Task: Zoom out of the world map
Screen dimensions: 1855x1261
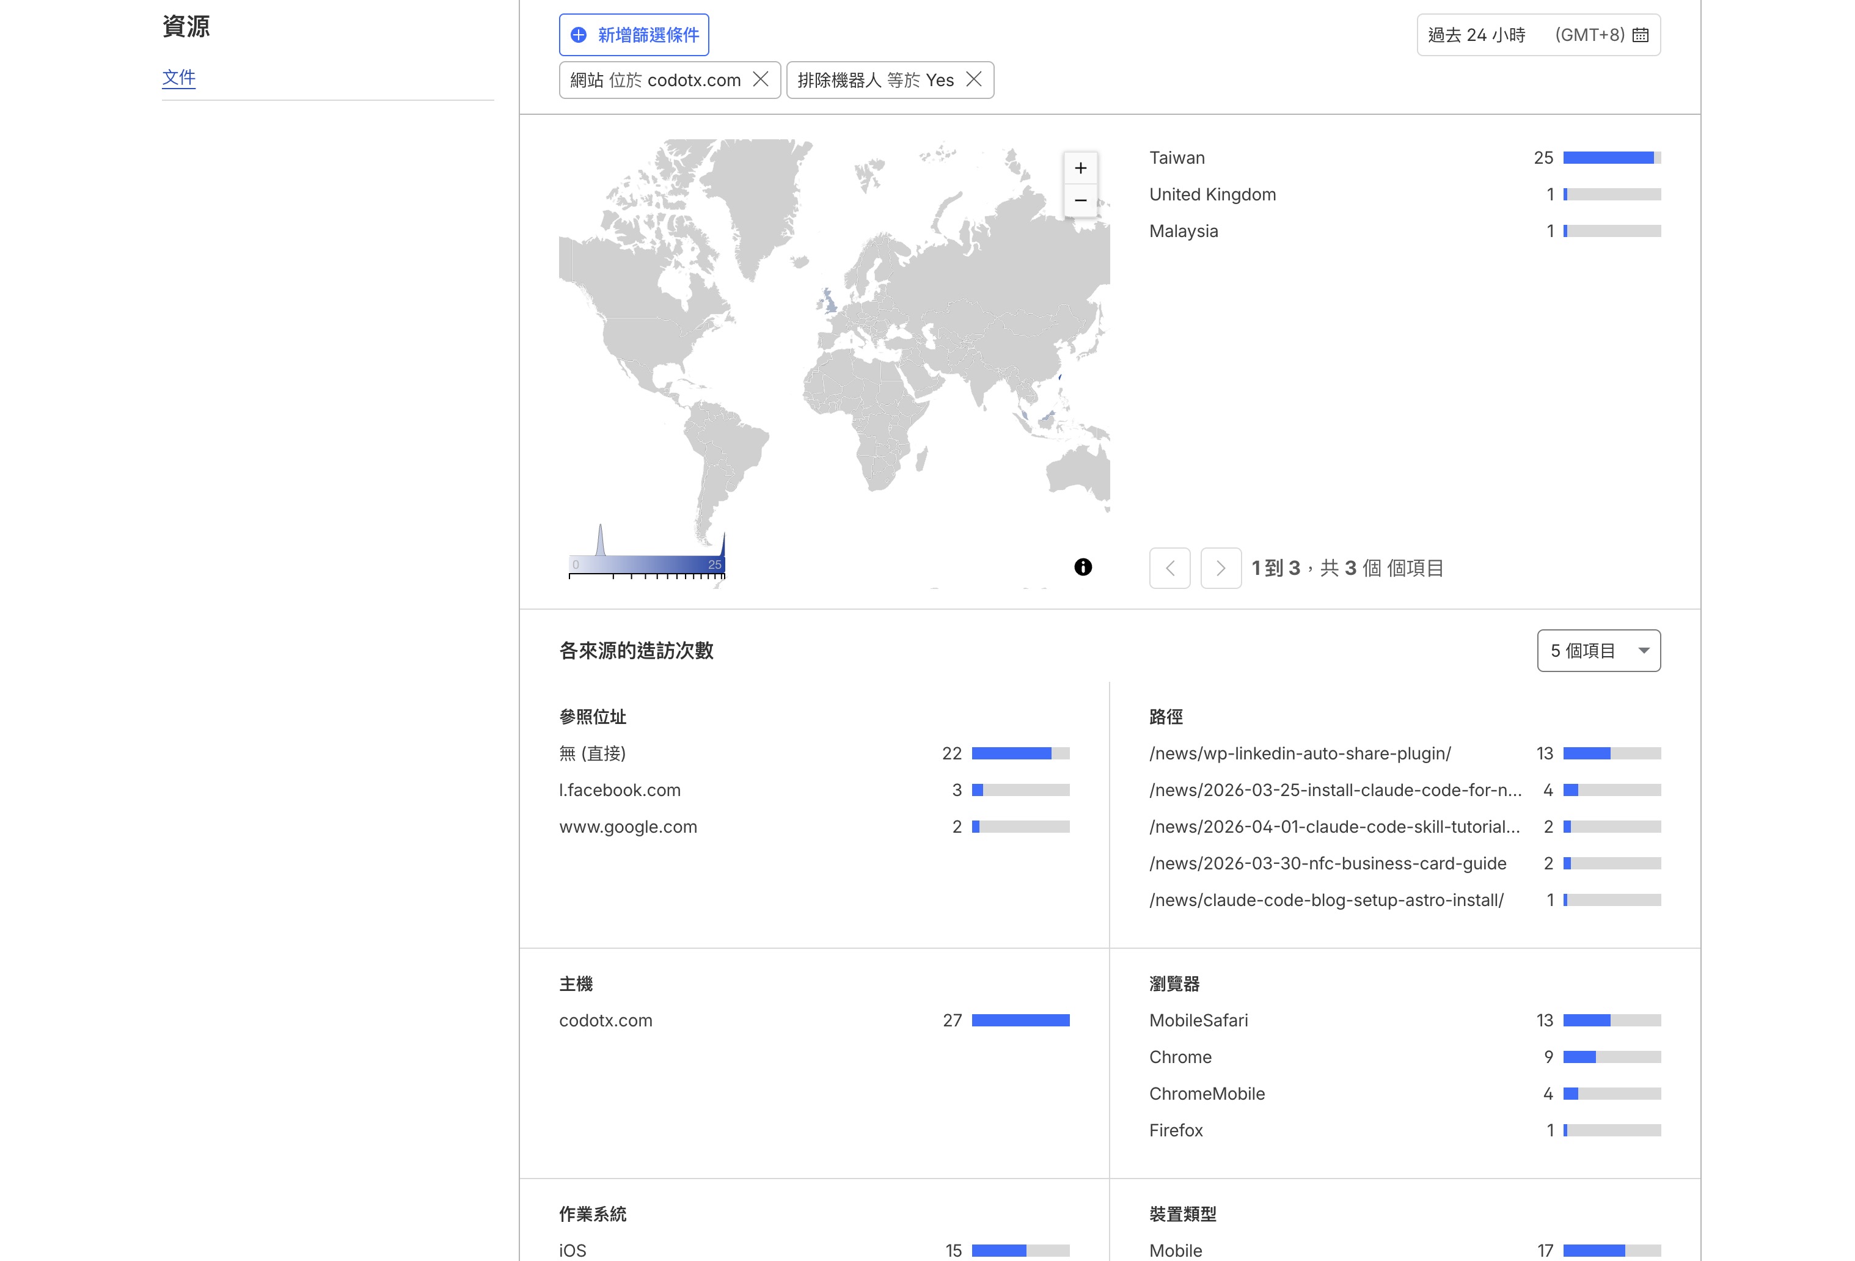Action: (x=1081, y=201)
